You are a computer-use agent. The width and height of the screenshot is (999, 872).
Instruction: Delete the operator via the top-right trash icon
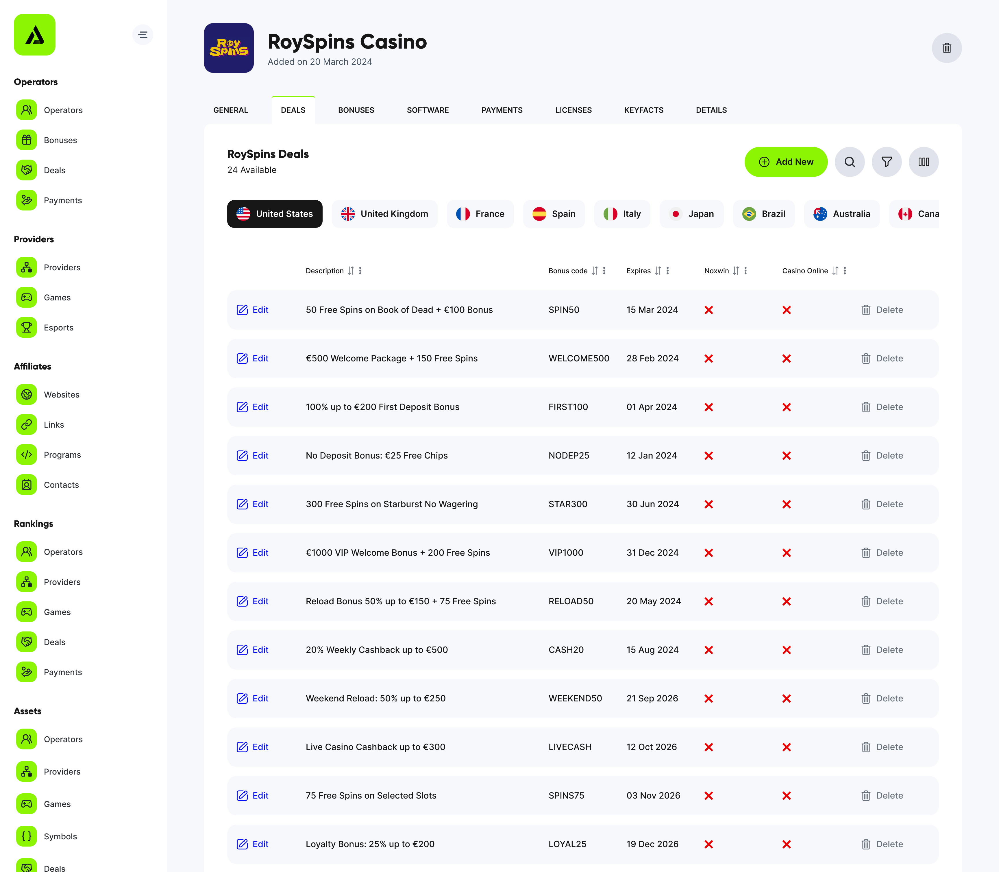click(x=946, y=48)
